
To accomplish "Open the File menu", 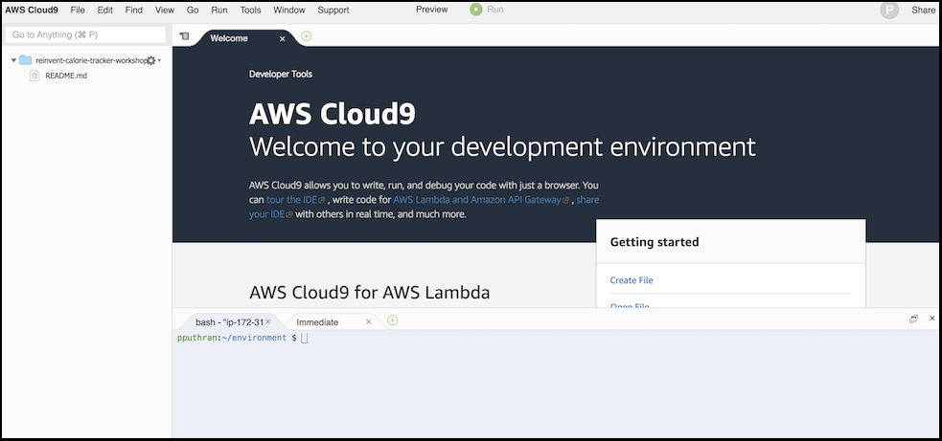I will coord(78,11).
